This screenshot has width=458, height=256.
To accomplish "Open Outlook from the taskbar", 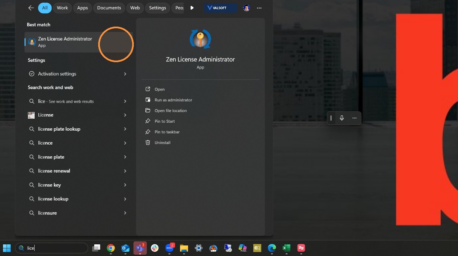I will pyautogui.click(x=125, y=248).
